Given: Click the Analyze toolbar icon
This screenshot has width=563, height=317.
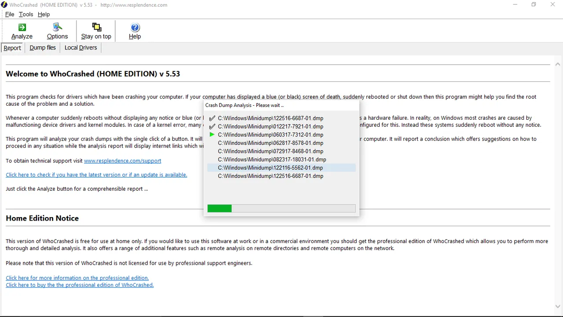Looking at the screenshot, I should 22,27.
